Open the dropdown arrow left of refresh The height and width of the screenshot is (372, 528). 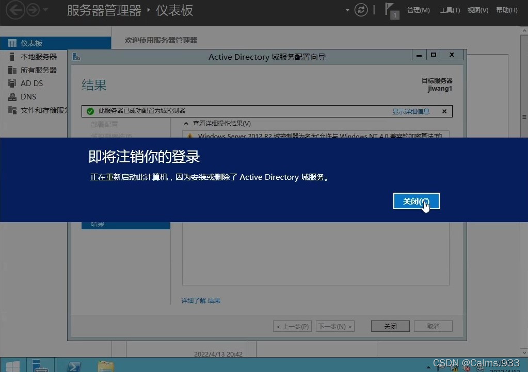pos(347,10)
